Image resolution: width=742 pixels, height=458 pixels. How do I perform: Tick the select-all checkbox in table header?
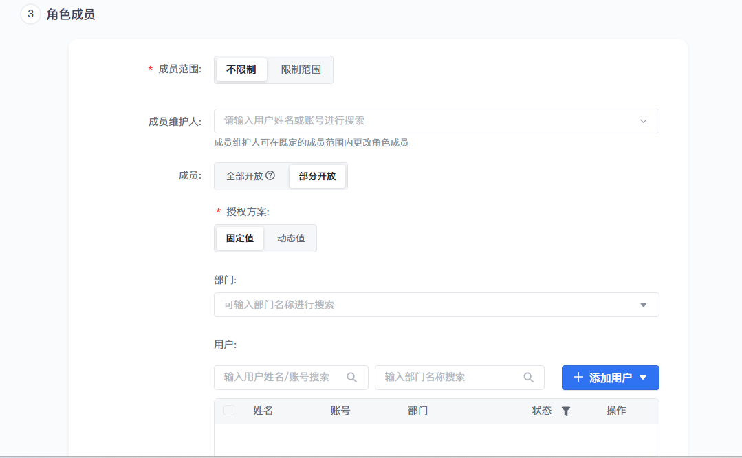[229, 411]
